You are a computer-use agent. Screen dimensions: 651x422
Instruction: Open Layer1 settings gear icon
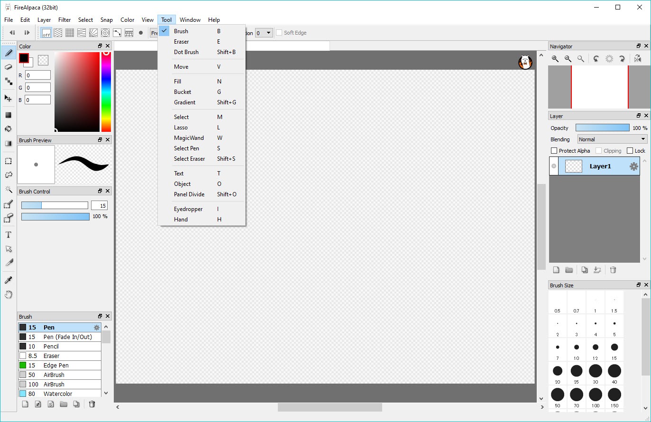(633, 166)
